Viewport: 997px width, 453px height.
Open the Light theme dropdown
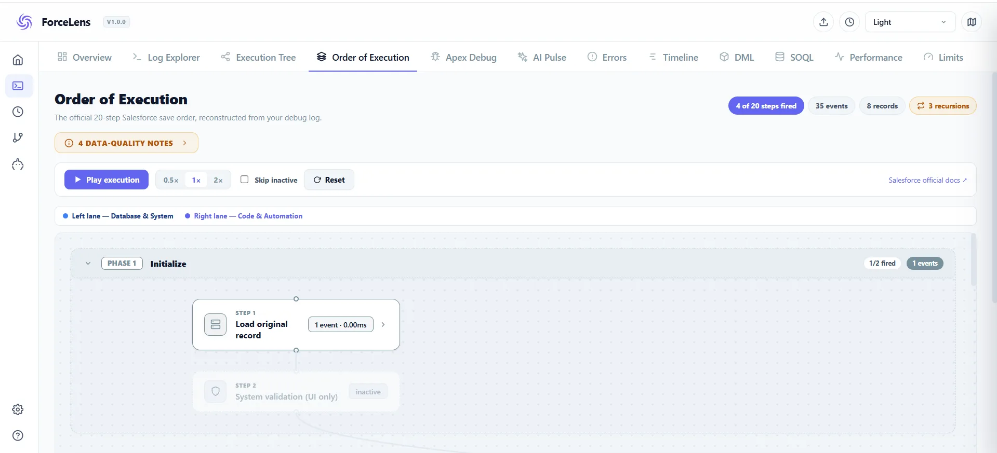[910, 22]
